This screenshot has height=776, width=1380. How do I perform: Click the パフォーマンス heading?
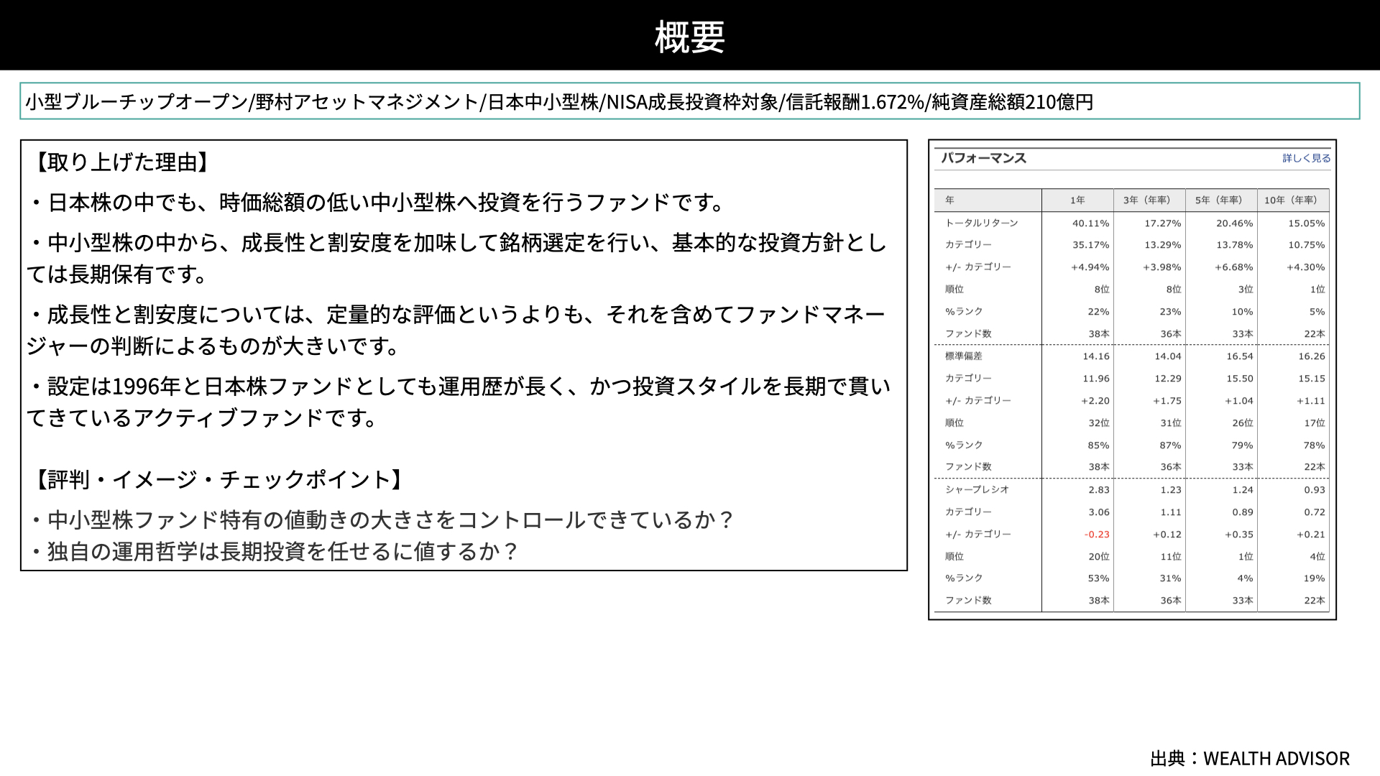click(x=983, y=158)
